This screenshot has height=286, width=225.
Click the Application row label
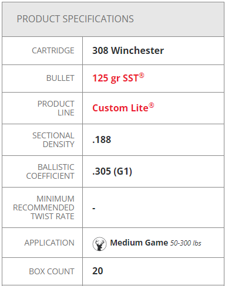pos(49,243)
